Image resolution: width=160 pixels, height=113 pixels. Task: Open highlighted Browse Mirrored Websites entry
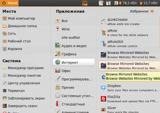point(129,66)
